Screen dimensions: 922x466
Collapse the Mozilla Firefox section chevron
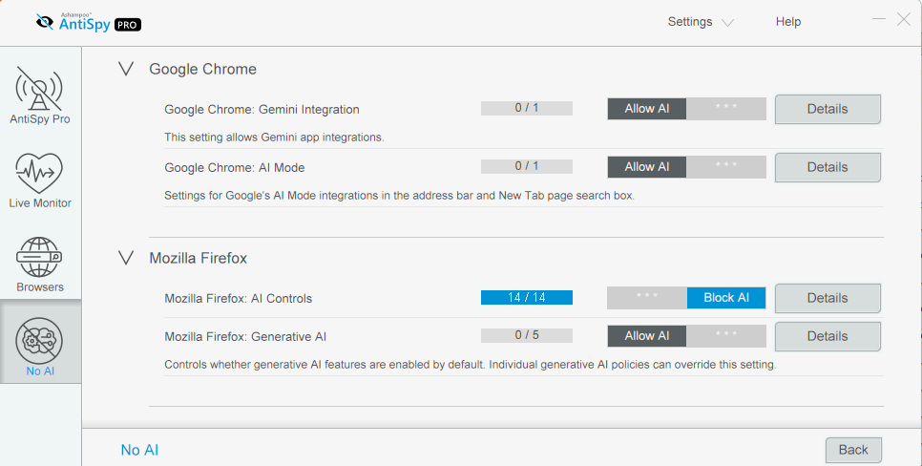tap(126, 258)
